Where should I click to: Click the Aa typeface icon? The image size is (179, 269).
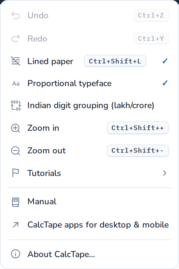point(16,84)
